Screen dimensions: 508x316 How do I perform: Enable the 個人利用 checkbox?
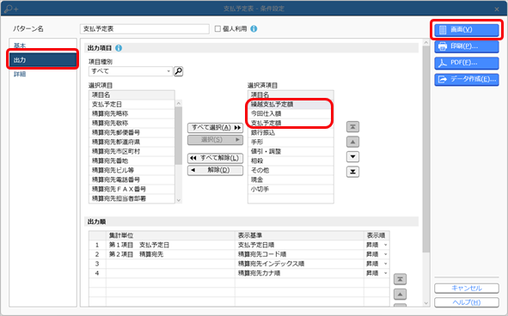[217, 29]
